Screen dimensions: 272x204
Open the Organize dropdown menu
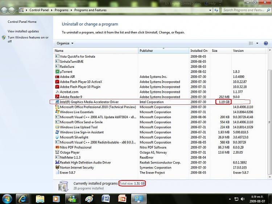click(65, 43)
